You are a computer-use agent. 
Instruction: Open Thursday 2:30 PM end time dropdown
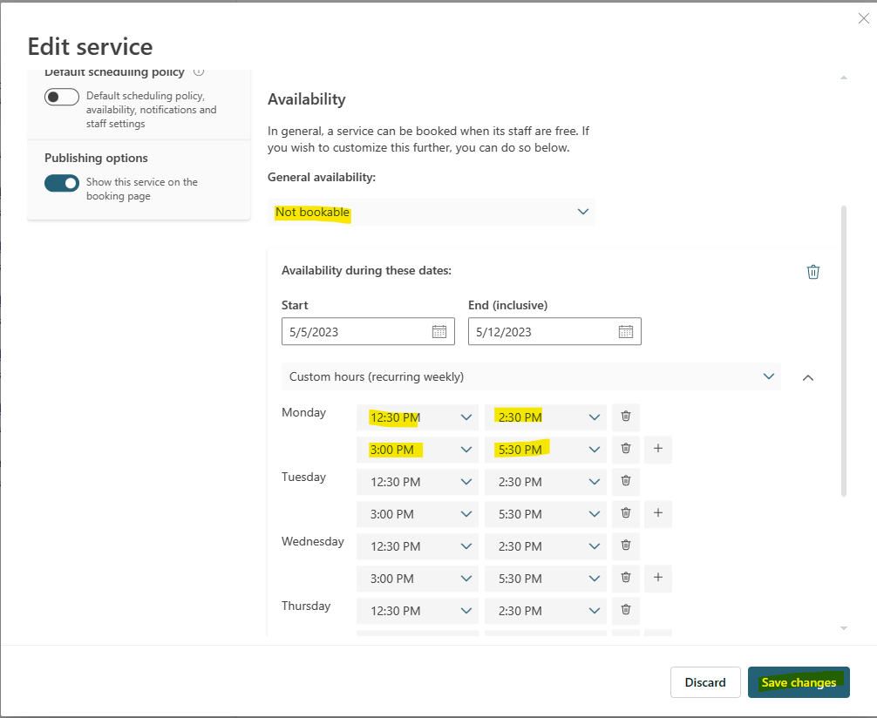tap(546, 611)
